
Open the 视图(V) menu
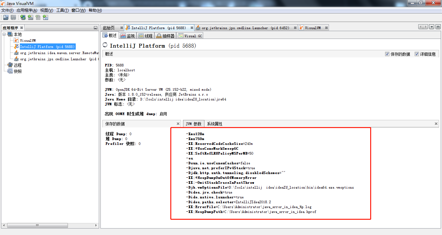pyautogui.click(x=47, y=10)
